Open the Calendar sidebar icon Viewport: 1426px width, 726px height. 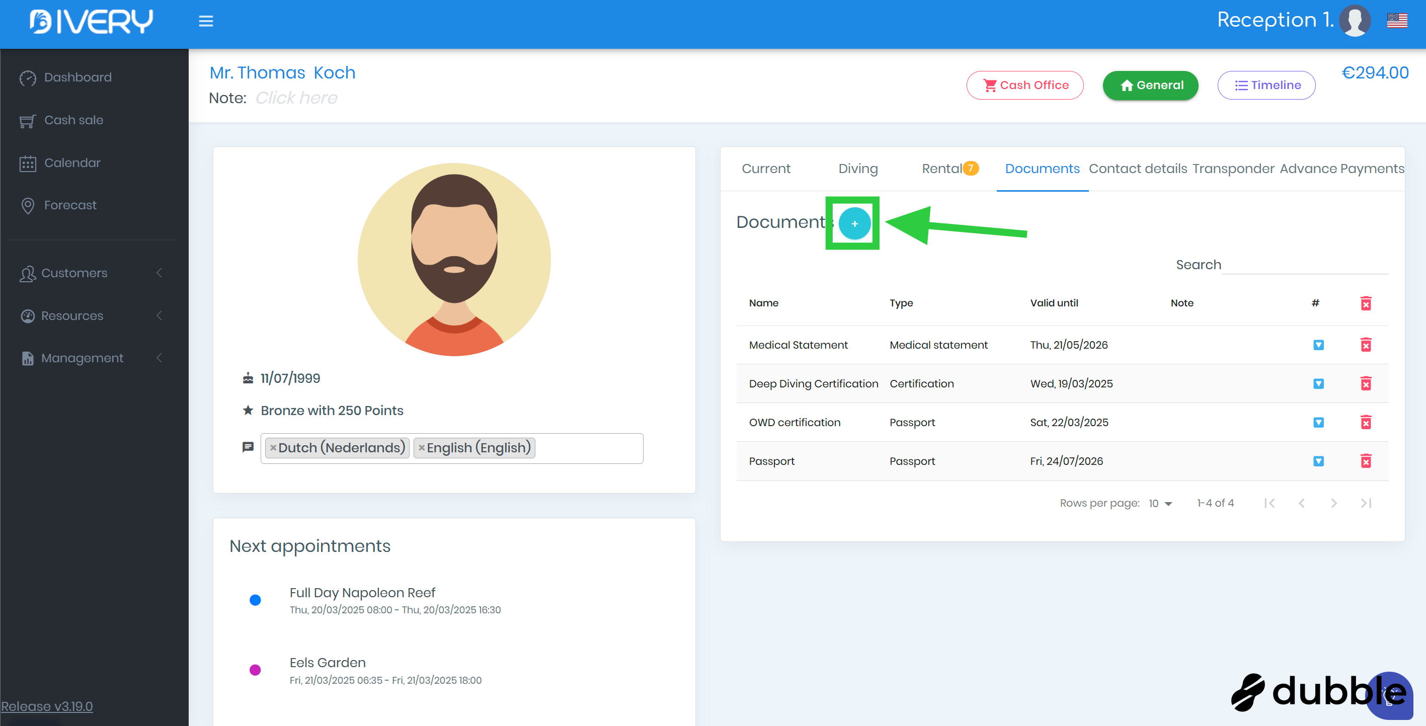point(28,163)
